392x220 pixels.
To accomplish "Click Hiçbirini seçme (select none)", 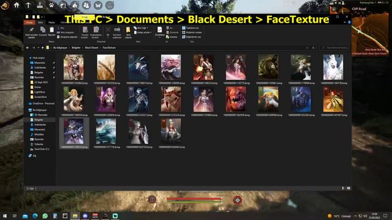I will (192, 32).
